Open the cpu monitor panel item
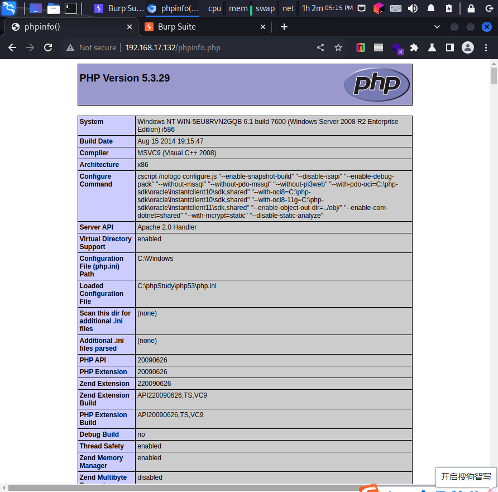 (214, 8)
